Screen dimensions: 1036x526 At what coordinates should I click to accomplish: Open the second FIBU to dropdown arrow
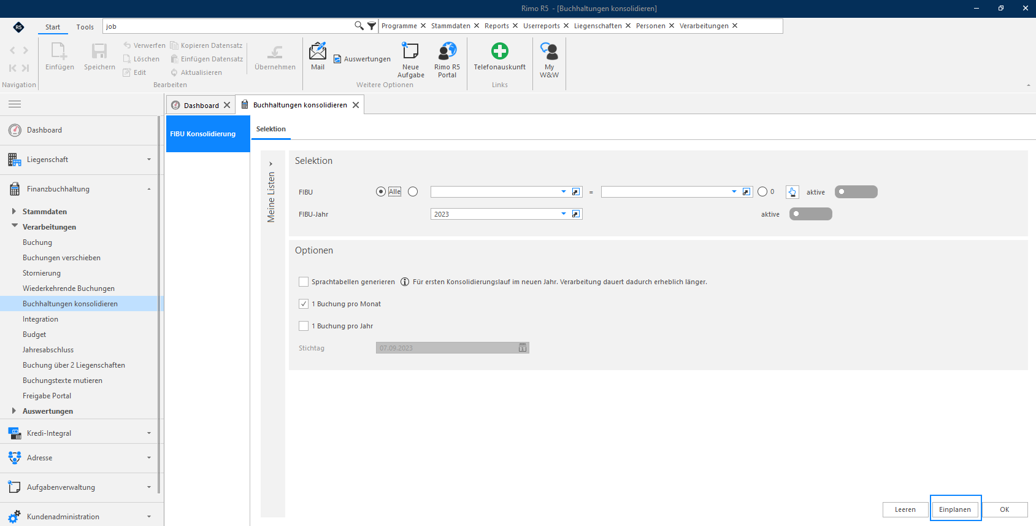734,191
